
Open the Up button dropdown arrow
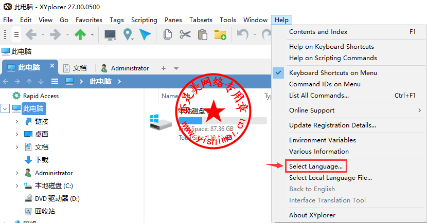(92, 35)
